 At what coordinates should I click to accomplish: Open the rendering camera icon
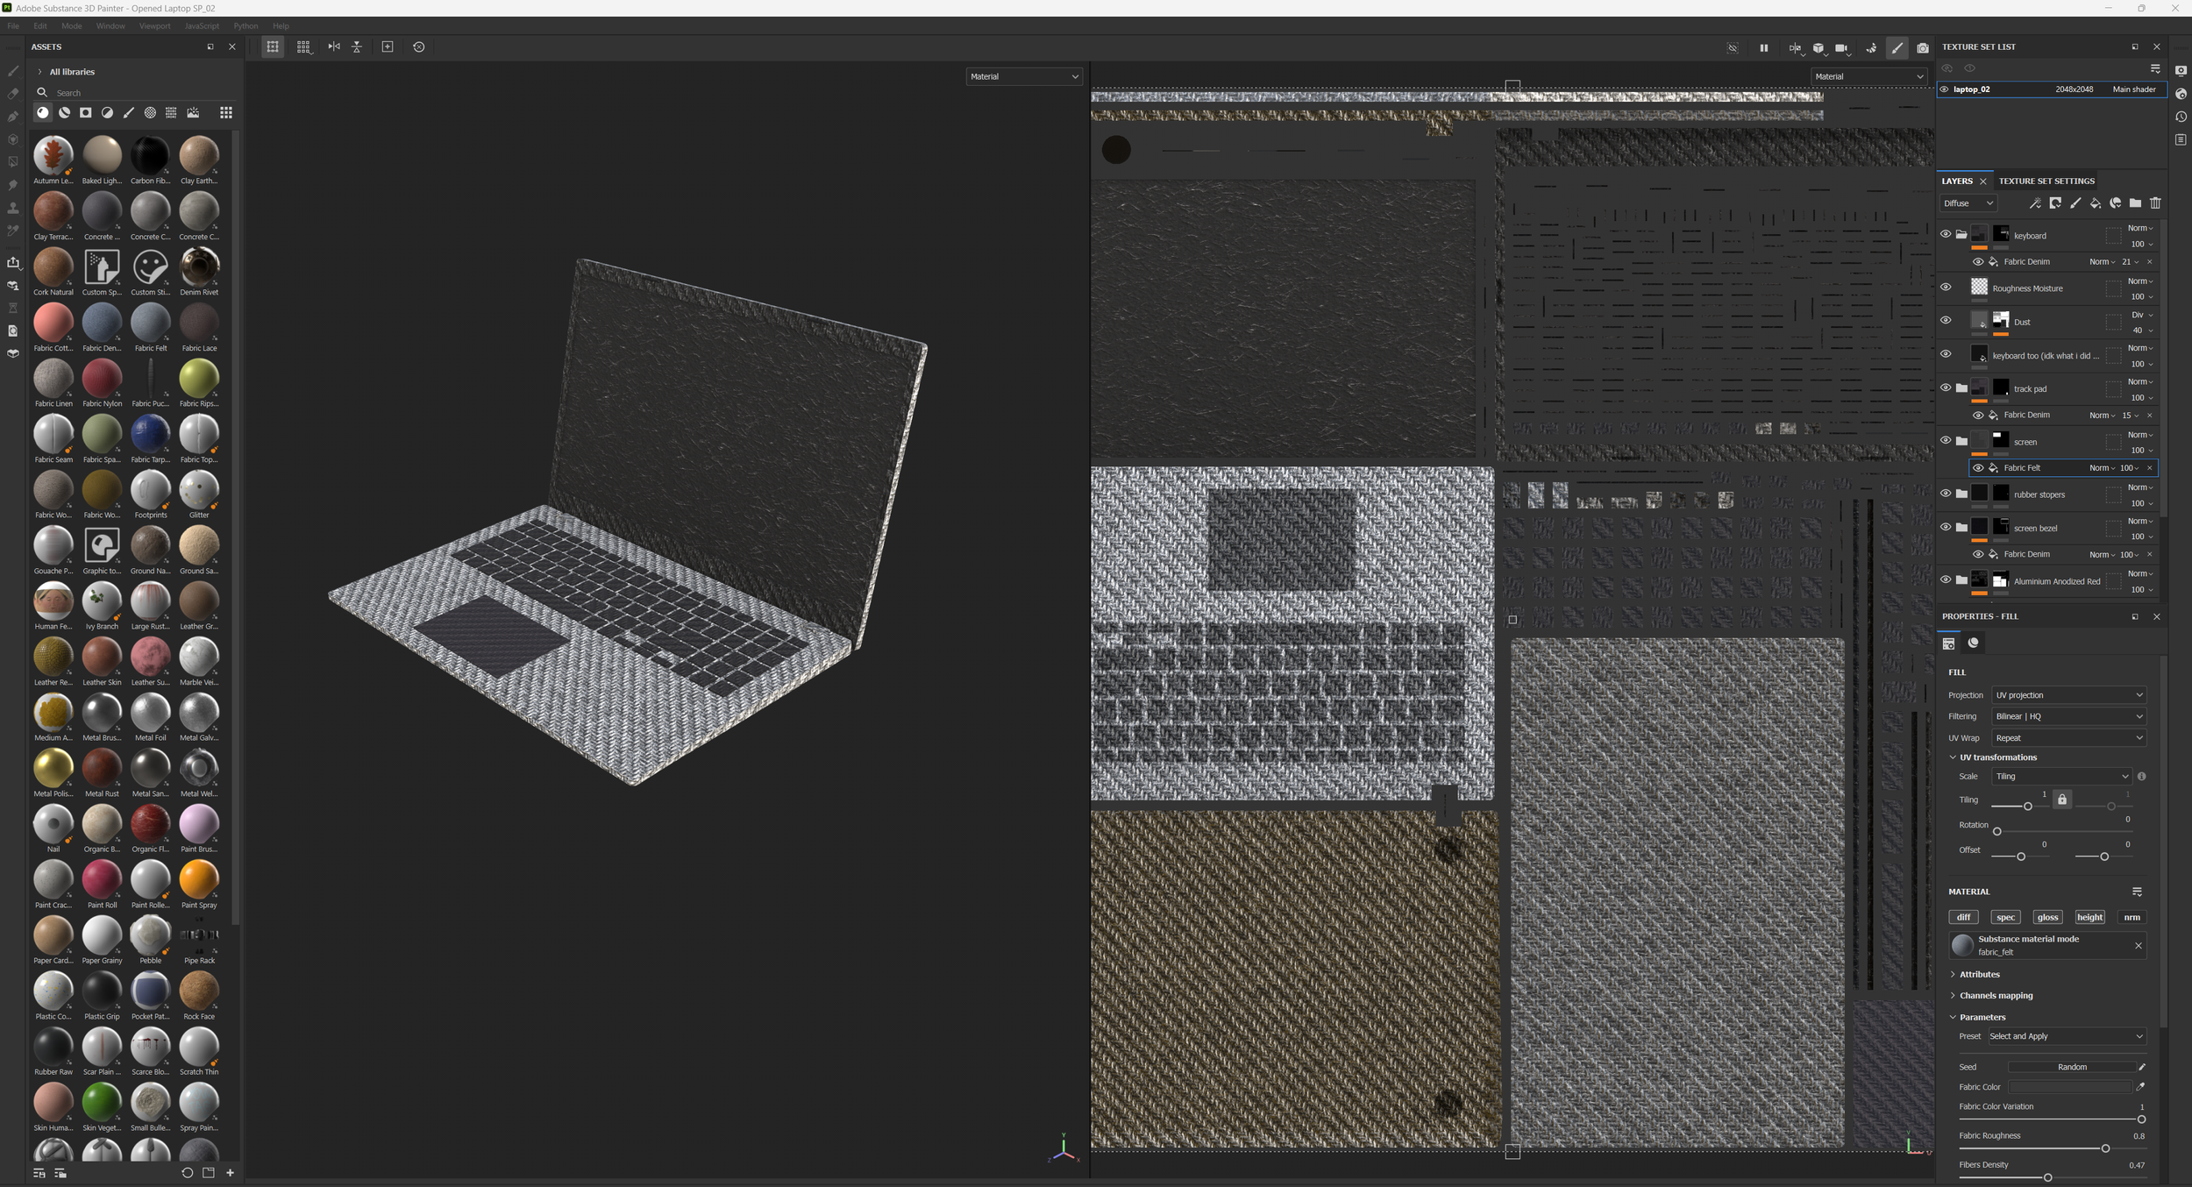(x=1922, y=47)
